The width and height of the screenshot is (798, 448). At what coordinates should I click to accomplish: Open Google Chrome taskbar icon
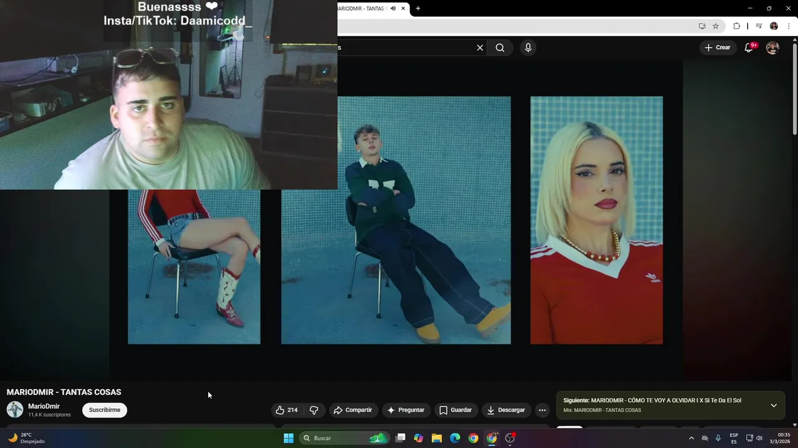coord(473,438)
